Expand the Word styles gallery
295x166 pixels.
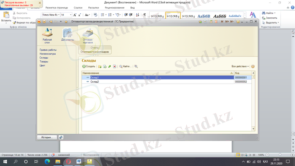pyautogui.click(x=245, y=18)
